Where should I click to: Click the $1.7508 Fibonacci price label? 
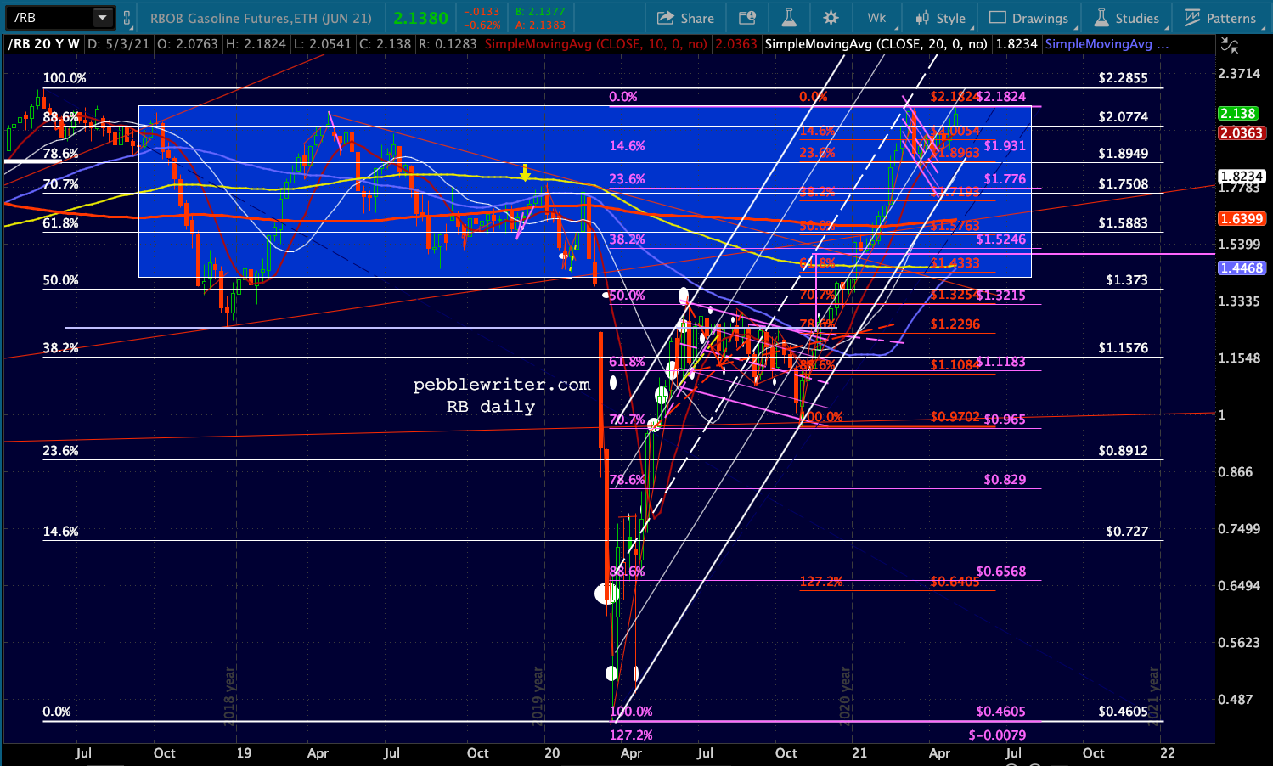[1123, 184]
